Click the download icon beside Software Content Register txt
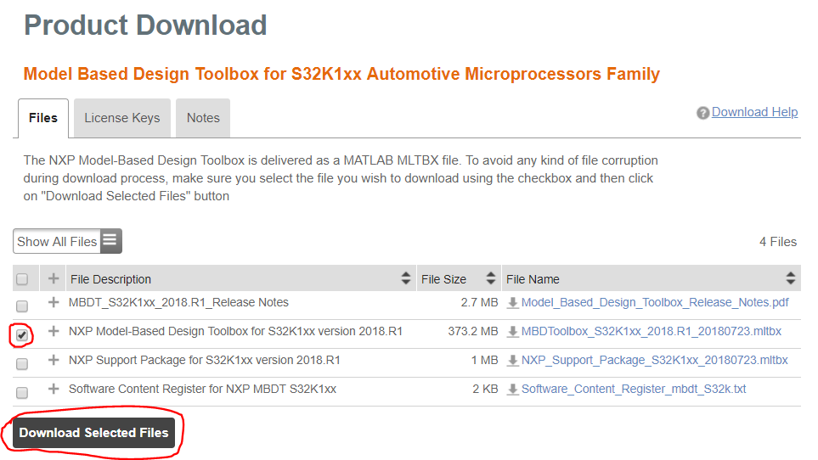 pos(512,390)
